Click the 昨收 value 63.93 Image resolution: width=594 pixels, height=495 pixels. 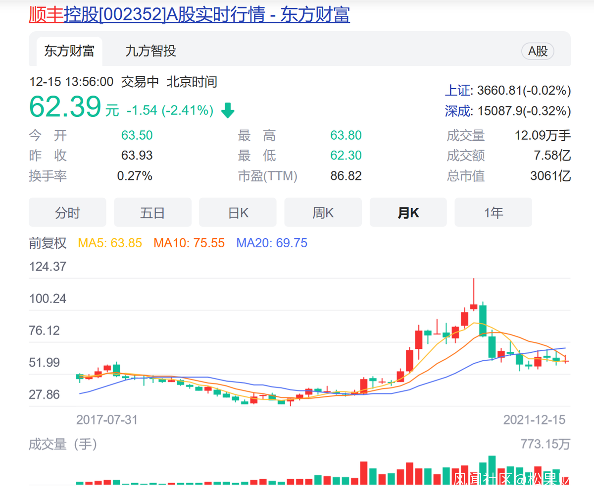pyautogui.click(x=137, y=156)
